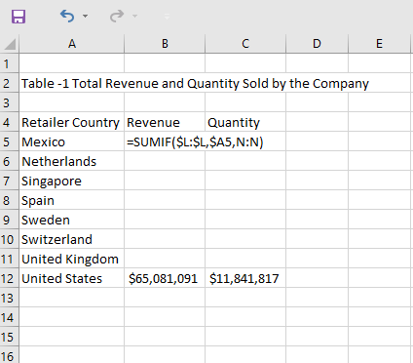The width and height of the screenshot is (413, 363).
Task: Select column A header
Action: 72,44
